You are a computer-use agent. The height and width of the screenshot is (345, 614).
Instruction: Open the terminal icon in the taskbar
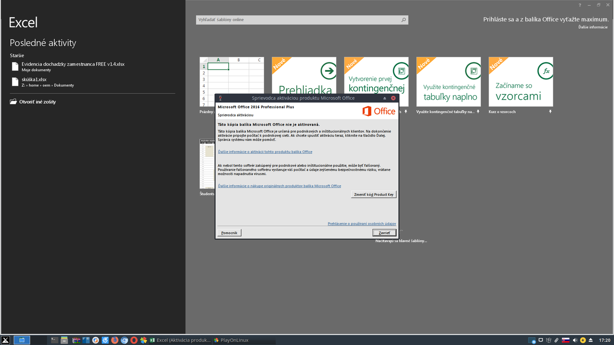coord(55,340)
